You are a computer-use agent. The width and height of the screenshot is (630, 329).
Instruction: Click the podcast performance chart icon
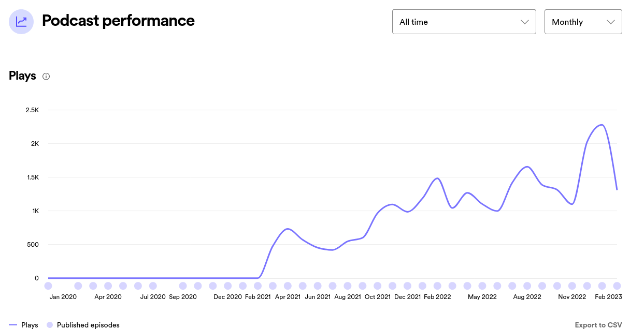[21, 22]
